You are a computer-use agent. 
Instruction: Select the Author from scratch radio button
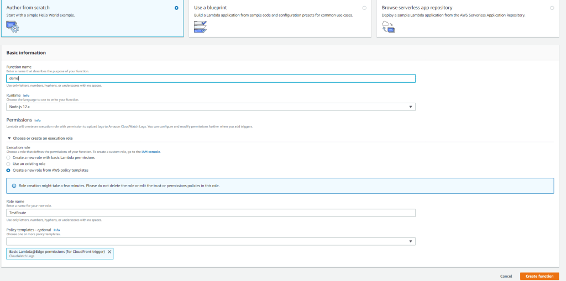[176, 8]
